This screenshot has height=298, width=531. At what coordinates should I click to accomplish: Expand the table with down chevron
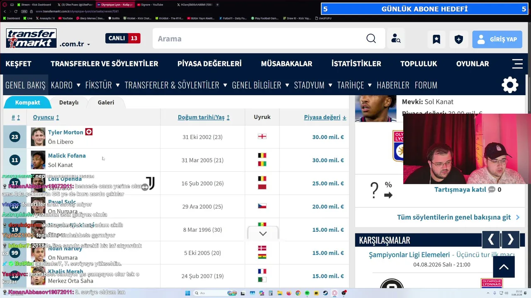[x=263, y=233]
